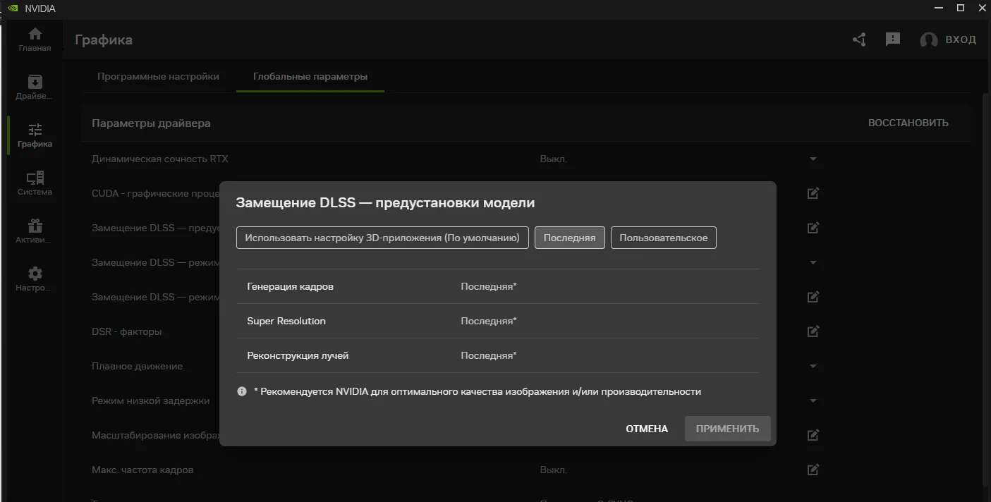Click the ВОССТАНОВИТЬ restore button
Viewport: 991px width, 502px height.
point(908,123)
